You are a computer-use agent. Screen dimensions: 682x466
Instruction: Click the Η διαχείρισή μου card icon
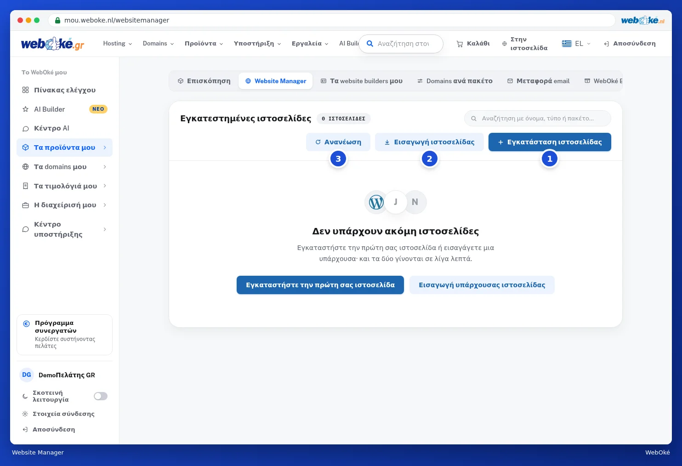click(x=25, y=205)
